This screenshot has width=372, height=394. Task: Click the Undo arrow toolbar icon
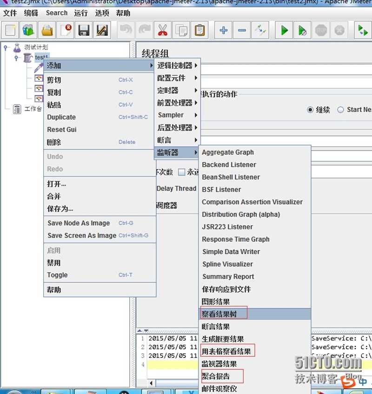(126, 30)
